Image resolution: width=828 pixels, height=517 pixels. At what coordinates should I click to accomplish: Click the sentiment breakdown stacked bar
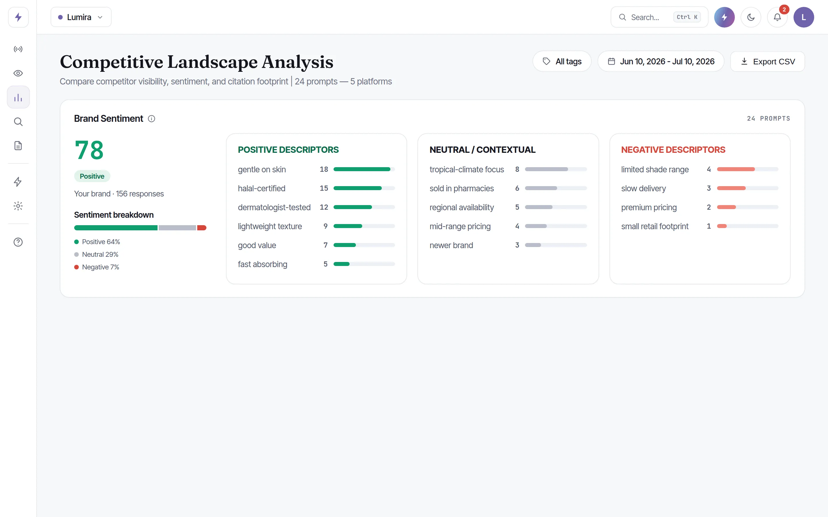[140, 228]
